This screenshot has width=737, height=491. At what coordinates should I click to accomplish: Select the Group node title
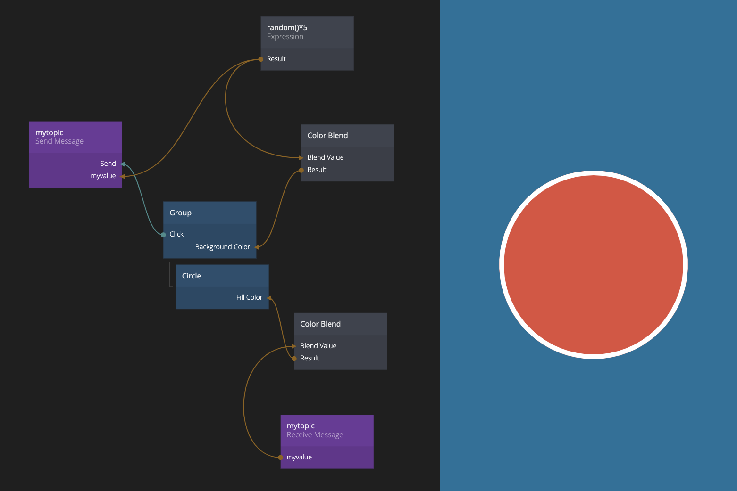point(209,213)
